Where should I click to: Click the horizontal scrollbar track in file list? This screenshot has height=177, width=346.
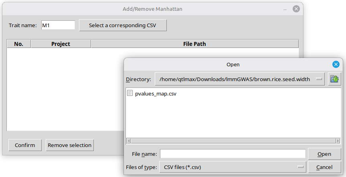point(233,141)
